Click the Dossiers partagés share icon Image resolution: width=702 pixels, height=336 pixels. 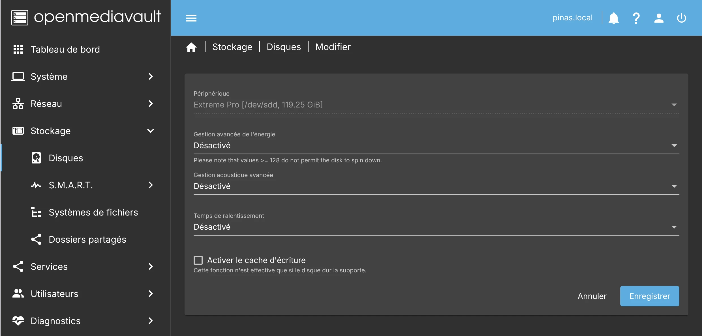click(x=36, y=239)
